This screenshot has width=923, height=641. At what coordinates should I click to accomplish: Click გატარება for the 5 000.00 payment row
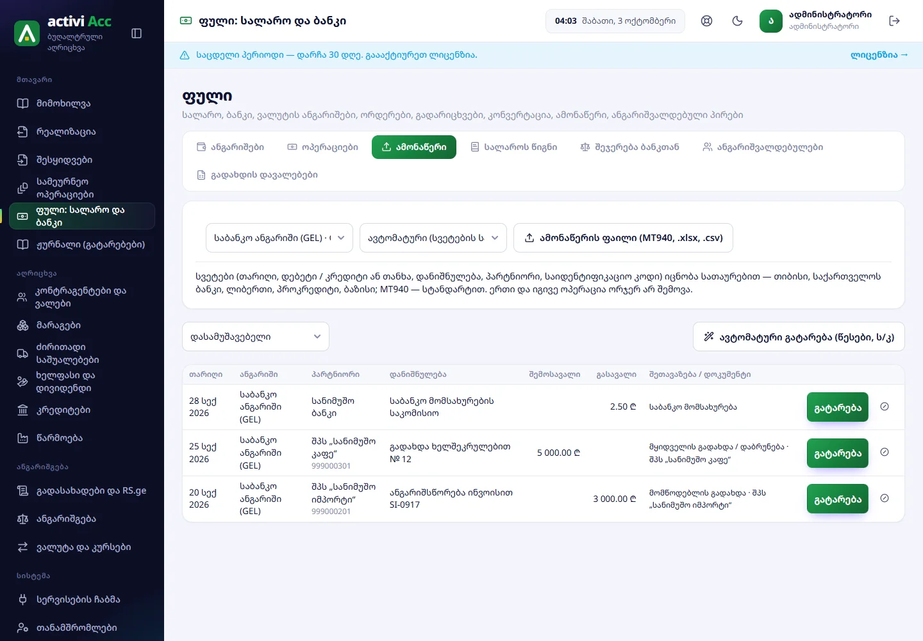click(x=838, y=453)
